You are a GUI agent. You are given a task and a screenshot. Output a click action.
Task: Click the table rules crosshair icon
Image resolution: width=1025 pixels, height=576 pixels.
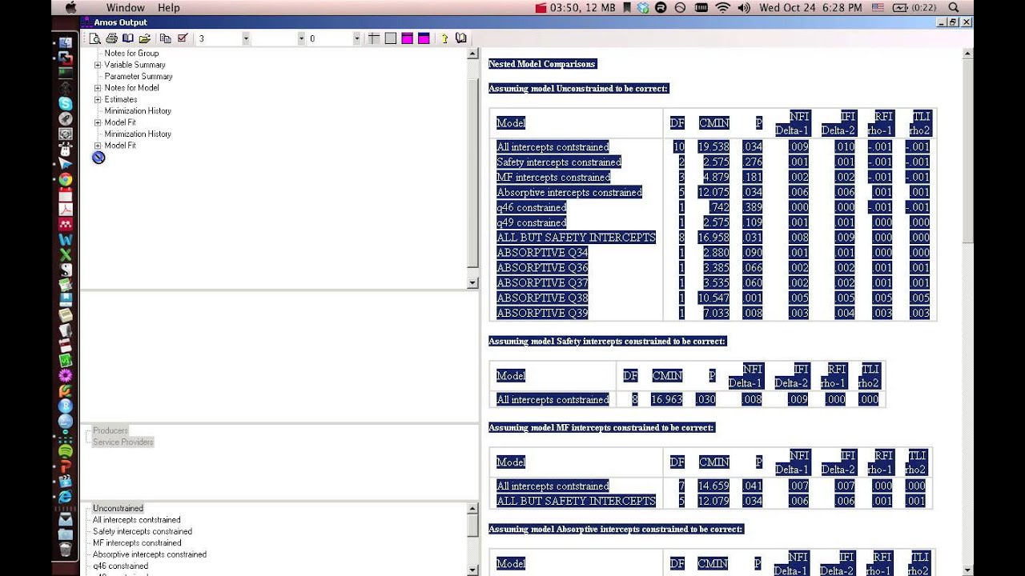tap(374, 38)
